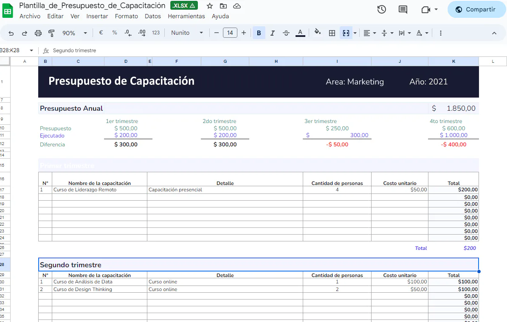Open the fill color picker

(318, 33)
